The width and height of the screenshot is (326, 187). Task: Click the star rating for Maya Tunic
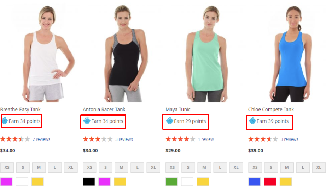click(x=180, y=139)
